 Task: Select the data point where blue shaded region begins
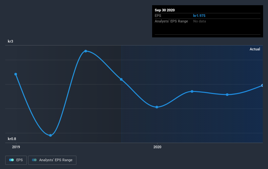coord(121,79)
